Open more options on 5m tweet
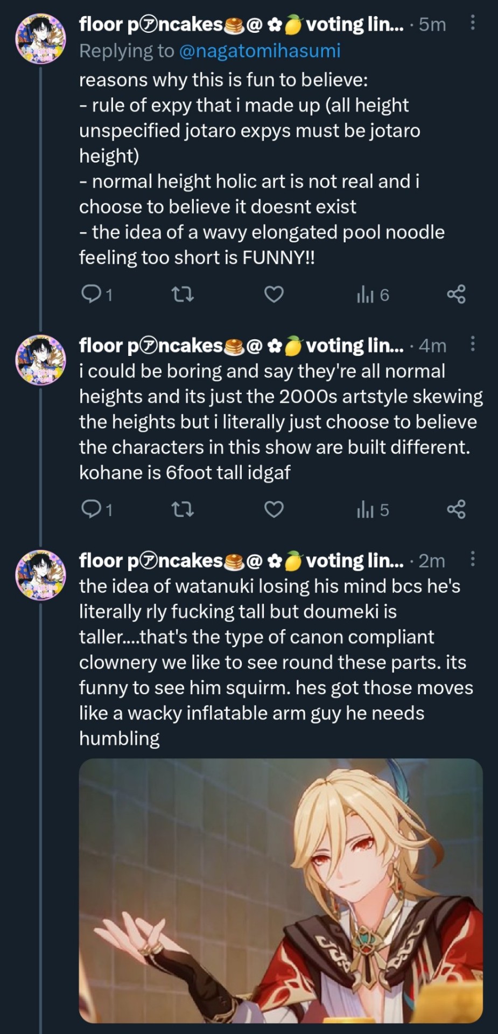The image size is (498, 1034). pos(472,23)
